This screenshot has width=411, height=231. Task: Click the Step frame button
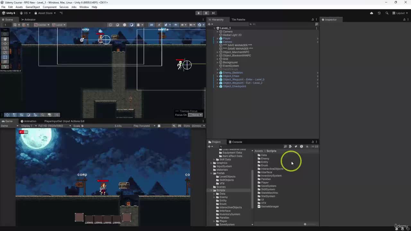(x=213, y=13)
